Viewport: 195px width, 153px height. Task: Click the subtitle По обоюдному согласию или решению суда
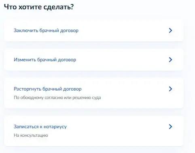pos(57,98)
